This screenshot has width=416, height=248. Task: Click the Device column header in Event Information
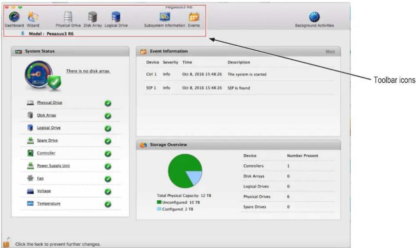[153, 62]
